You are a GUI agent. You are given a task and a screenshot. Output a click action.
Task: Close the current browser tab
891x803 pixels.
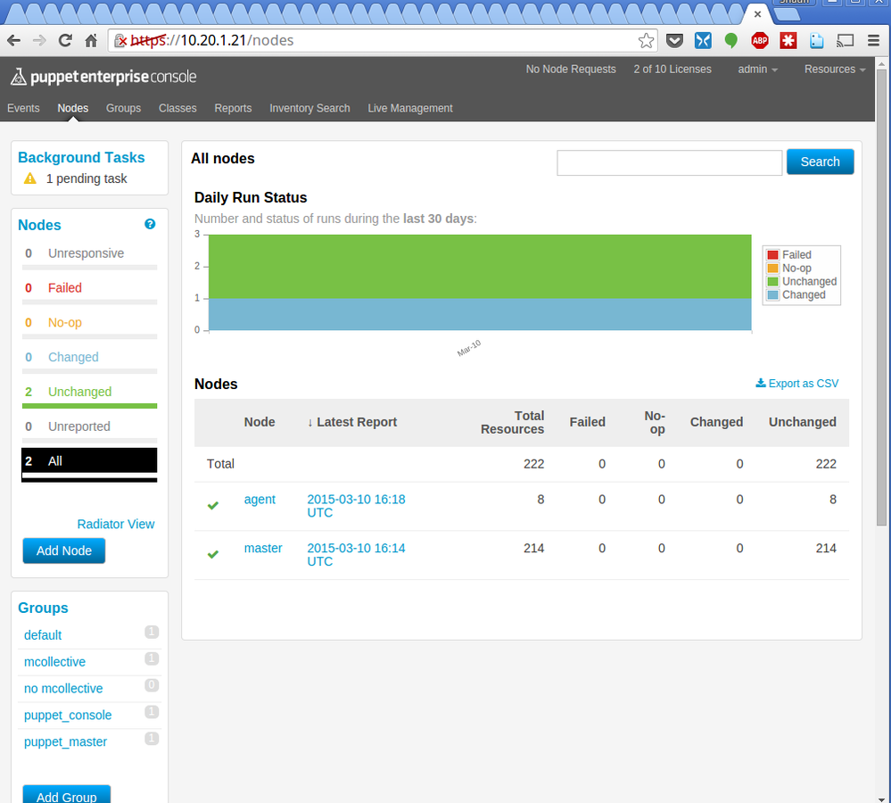tap(757, 14)
